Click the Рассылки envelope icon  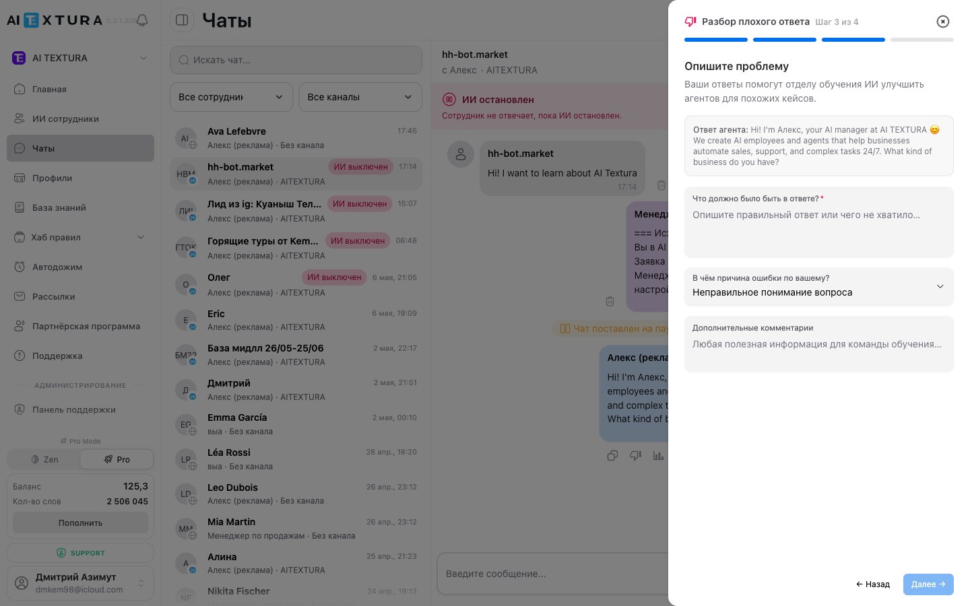point(20,296)
